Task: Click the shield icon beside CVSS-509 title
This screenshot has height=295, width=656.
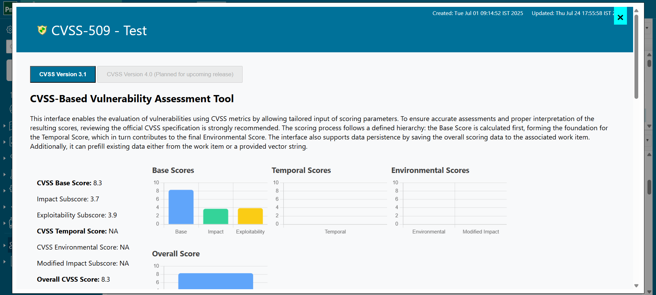Action: [42, 30]
